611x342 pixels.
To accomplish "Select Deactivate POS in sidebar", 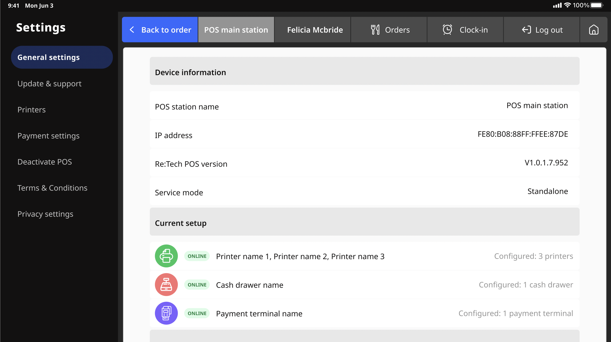I will (x=45, y=162).
